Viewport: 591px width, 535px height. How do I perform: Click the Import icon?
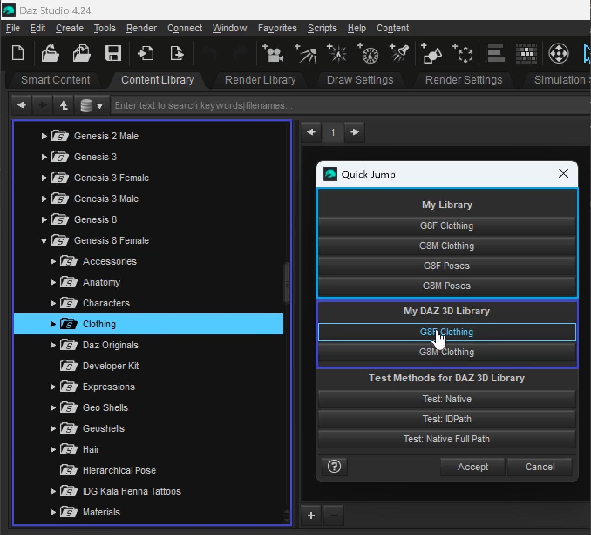[x=146, y=53]
